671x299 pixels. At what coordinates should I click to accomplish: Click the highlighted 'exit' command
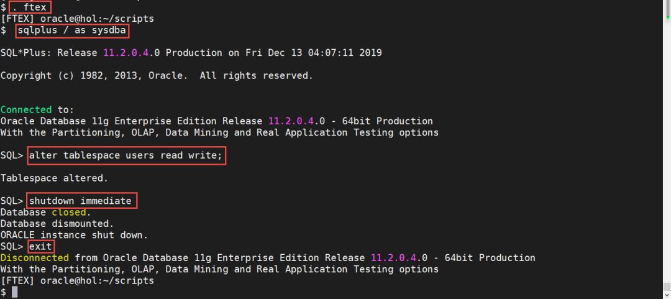[40, 246]
